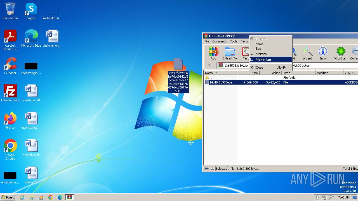The image size is (358, 201).
Task: Open Recycle Bin desktop icon
Action: [x=10, y=11]
